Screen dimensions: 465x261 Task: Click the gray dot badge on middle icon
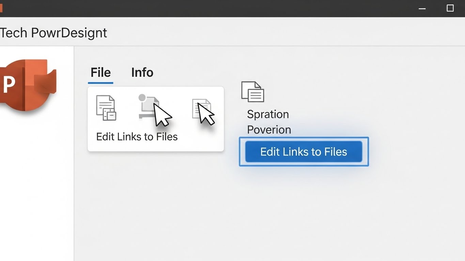[142, 98]
